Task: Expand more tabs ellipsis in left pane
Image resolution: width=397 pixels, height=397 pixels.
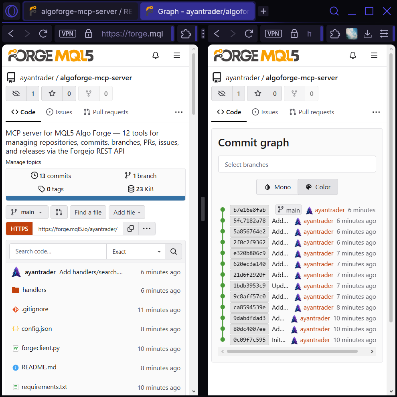Action: pyautogui.click(x=179, y=112)
